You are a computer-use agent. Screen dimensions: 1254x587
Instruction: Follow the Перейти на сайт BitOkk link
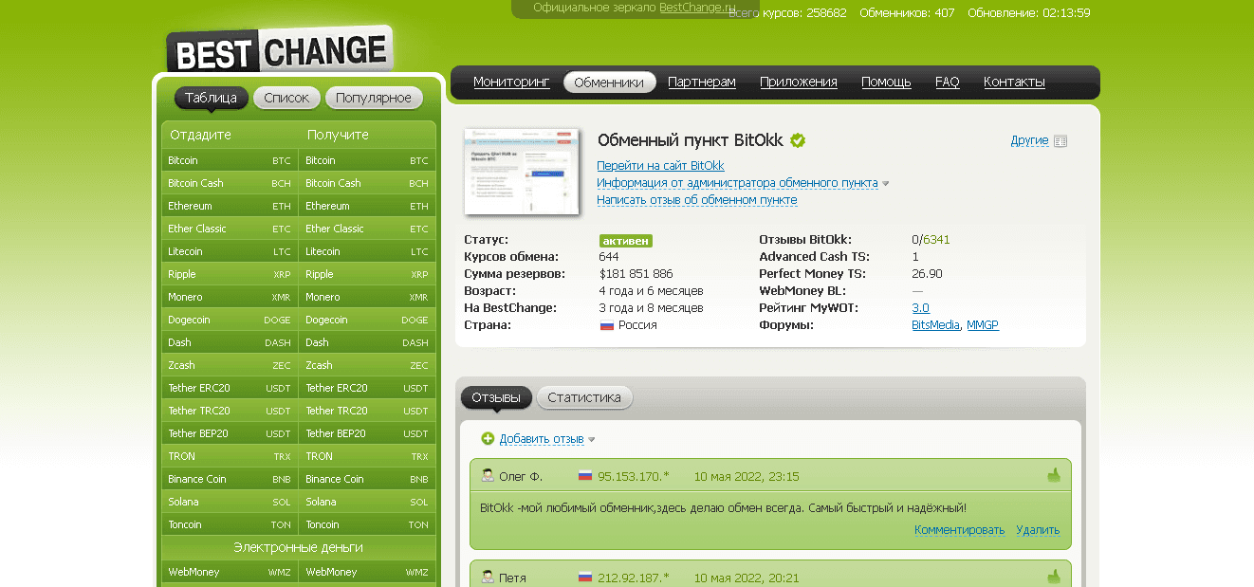point(660,166)
